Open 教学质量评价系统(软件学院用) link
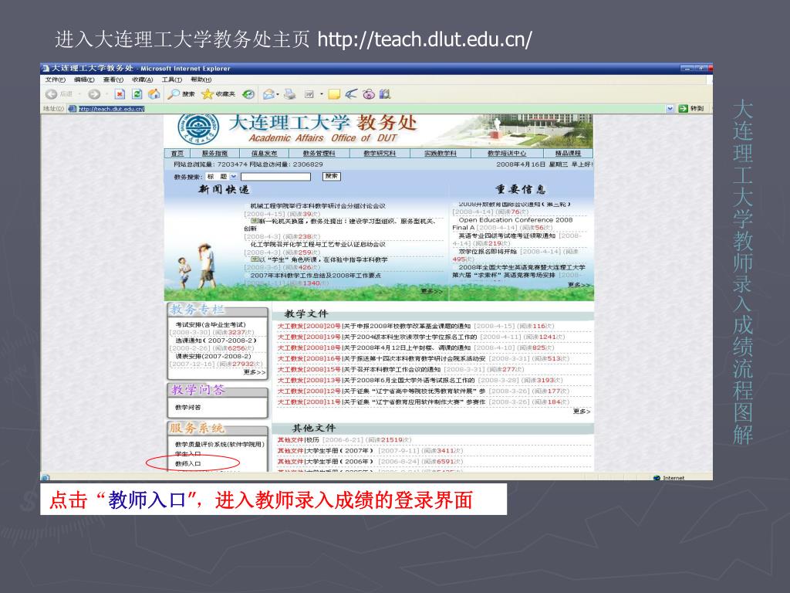The width and height of the screenshot is (790, 593). click(x=219, y=444)
